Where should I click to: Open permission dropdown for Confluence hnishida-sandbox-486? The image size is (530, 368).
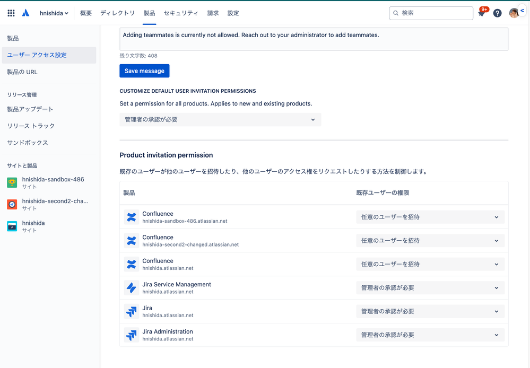coord(430,217)
